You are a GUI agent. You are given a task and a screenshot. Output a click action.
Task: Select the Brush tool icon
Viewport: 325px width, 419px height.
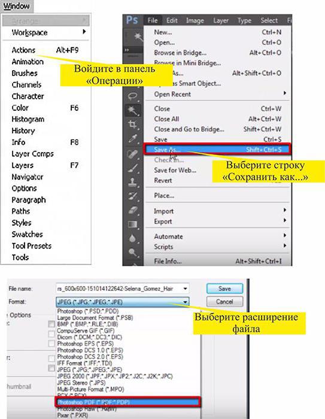click(x=133, y=168)
